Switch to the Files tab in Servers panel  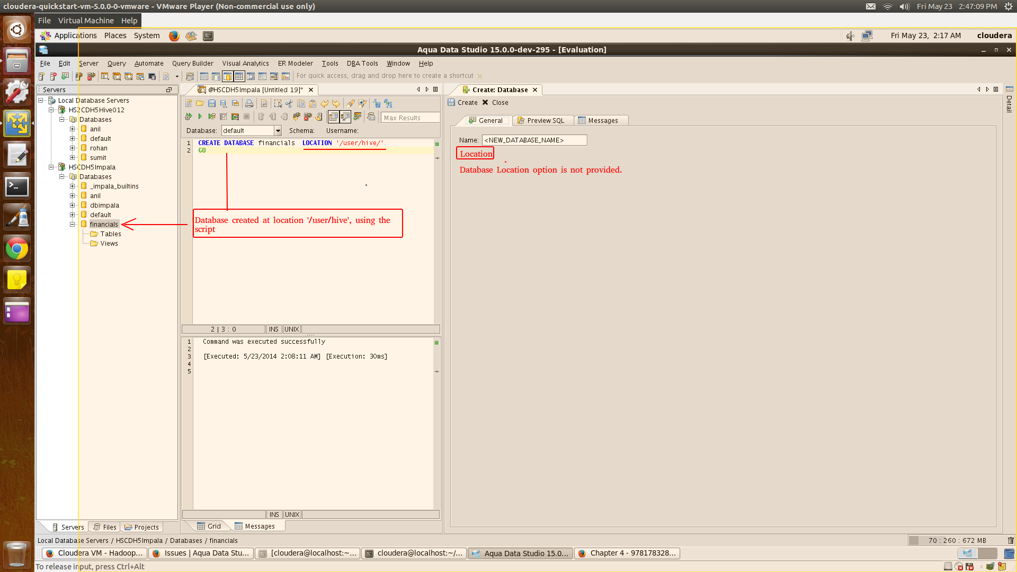point(105,528)
